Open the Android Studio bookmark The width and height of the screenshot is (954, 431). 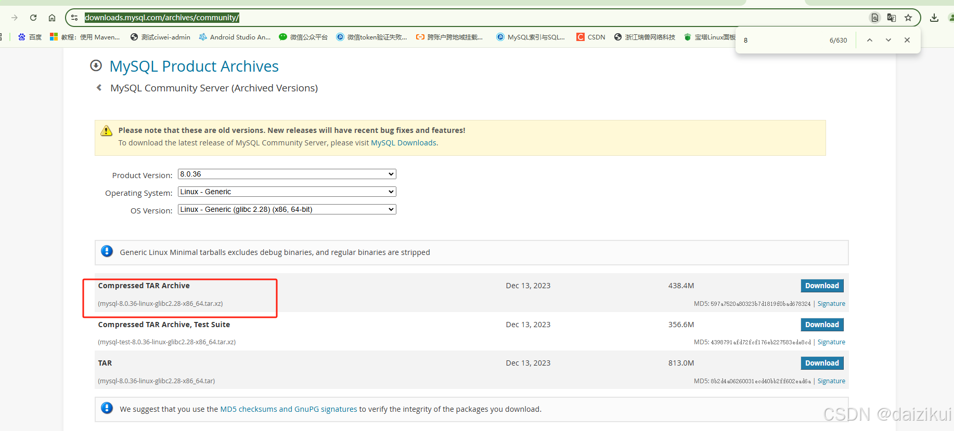(235, 37)
